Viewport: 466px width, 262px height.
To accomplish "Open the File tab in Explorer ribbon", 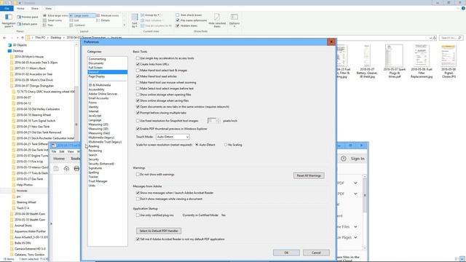I will [7, 9].
